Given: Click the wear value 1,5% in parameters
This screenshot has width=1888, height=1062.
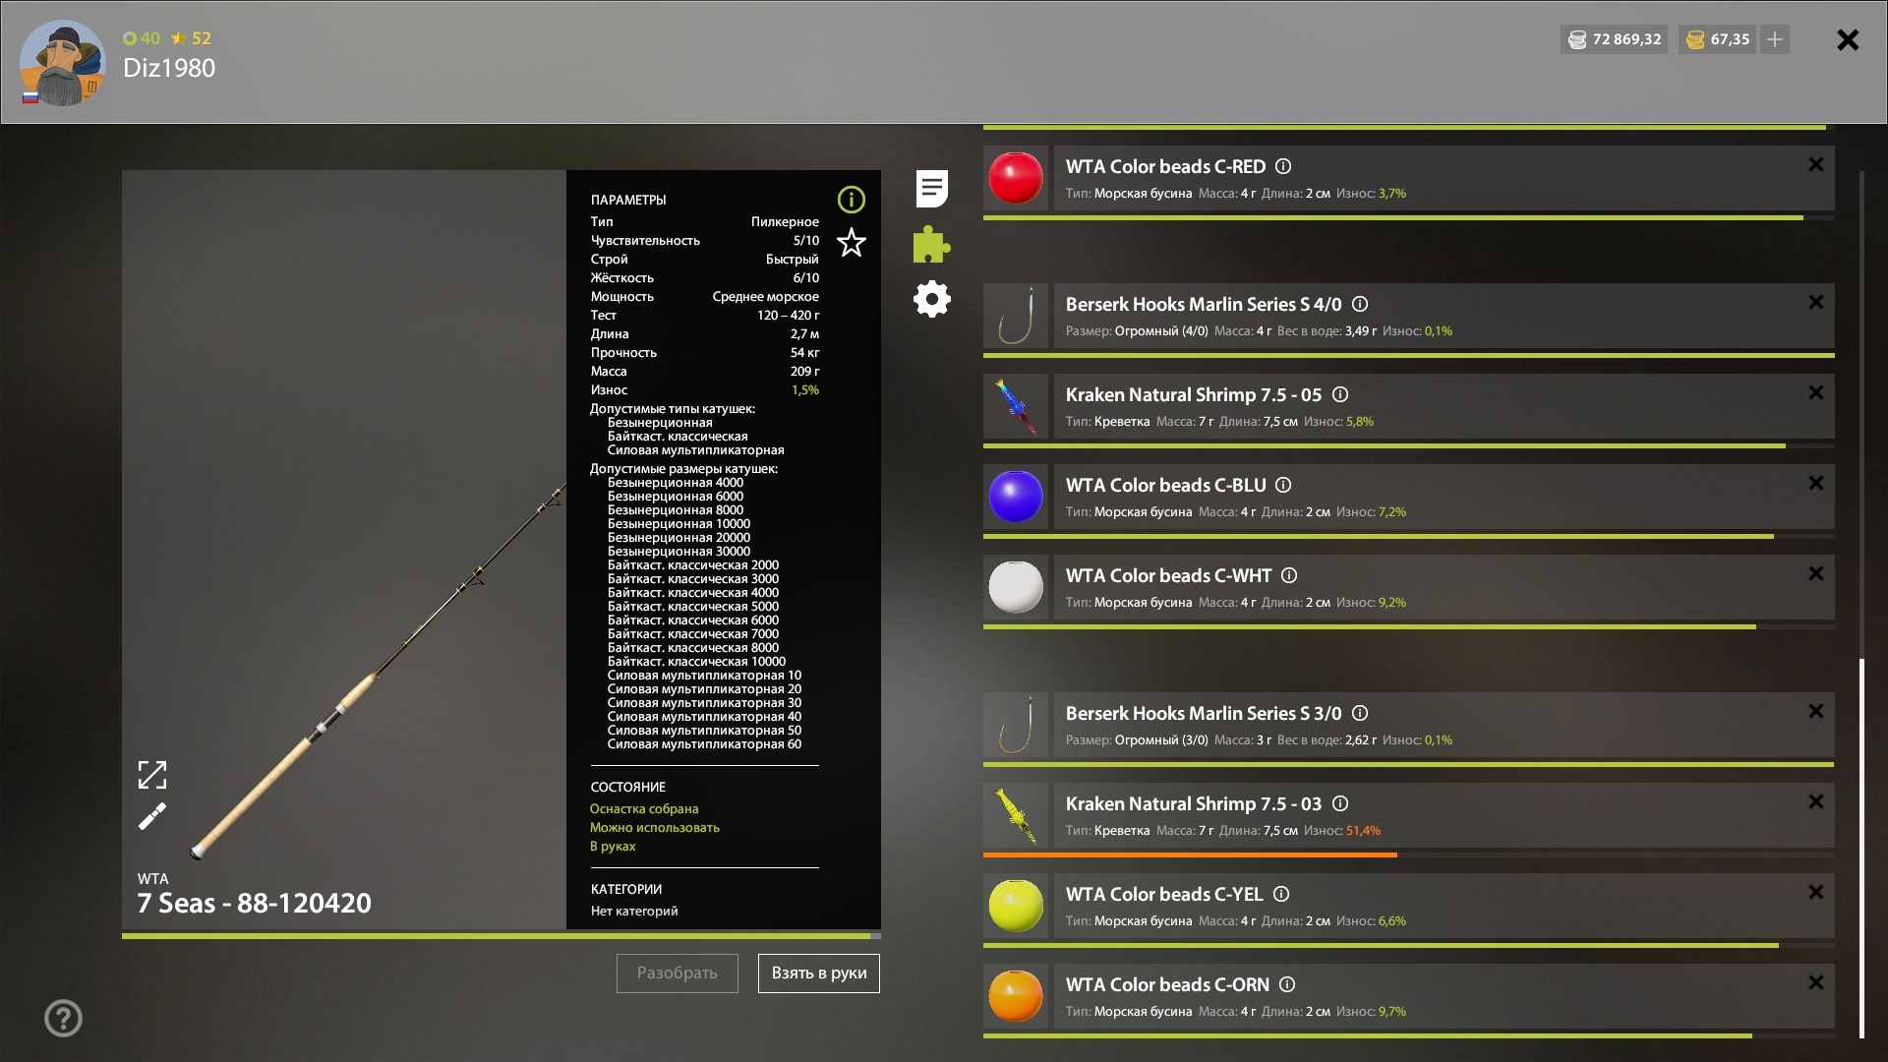Looking at the screenshot, I should click(x=805, y=390).
